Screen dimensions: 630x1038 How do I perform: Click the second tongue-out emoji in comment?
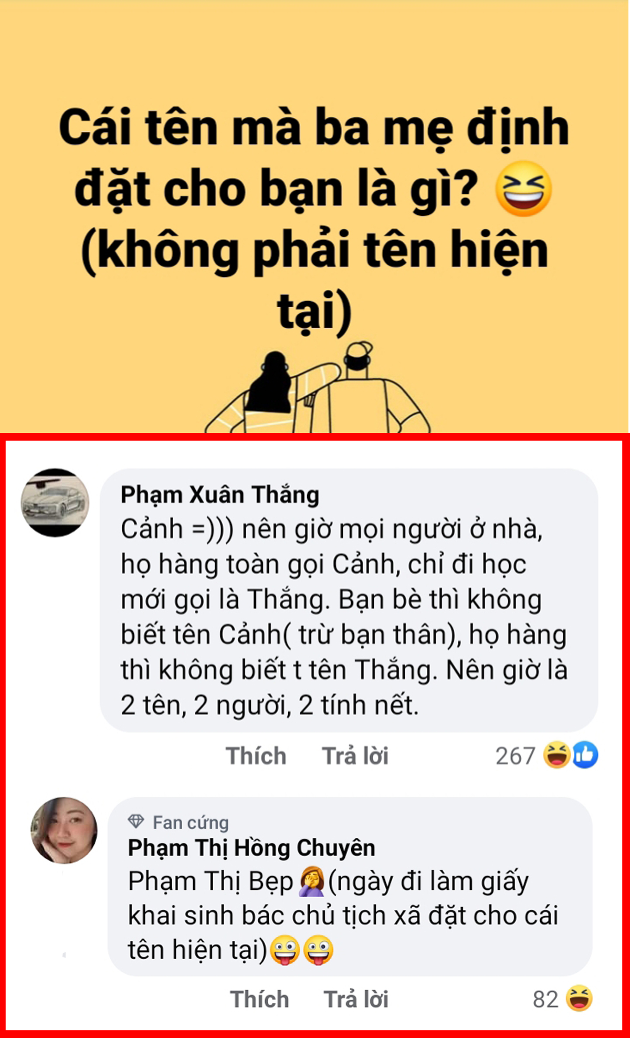click(318, 950)
